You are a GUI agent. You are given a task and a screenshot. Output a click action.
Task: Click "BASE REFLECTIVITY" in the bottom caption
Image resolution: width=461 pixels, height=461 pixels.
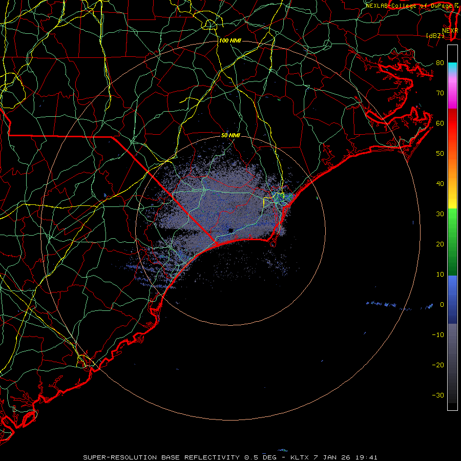(200, 457)
